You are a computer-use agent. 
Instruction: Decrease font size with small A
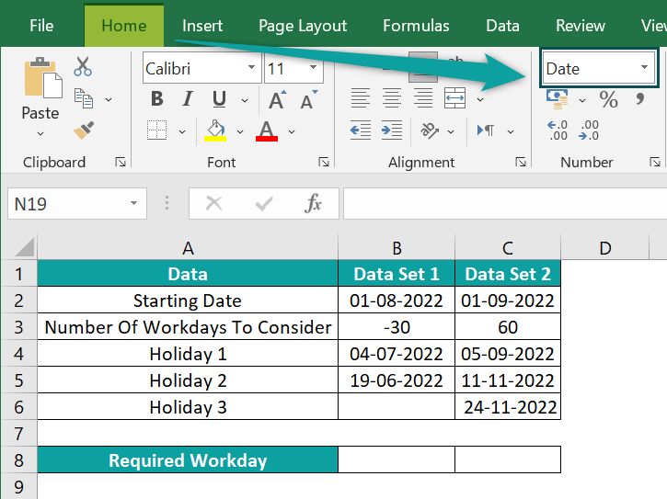click(308, 99)
